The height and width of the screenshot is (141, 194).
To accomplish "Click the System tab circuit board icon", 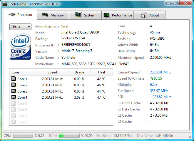I will coord(78,15).
